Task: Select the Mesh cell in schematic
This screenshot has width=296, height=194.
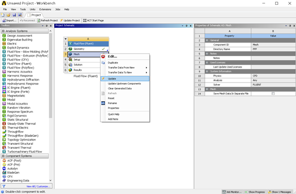Action: pos(88,54)
